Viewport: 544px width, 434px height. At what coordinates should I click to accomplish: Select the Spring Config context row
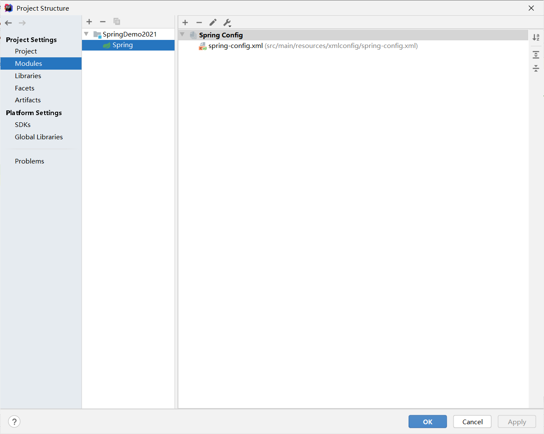coord(353,35)
